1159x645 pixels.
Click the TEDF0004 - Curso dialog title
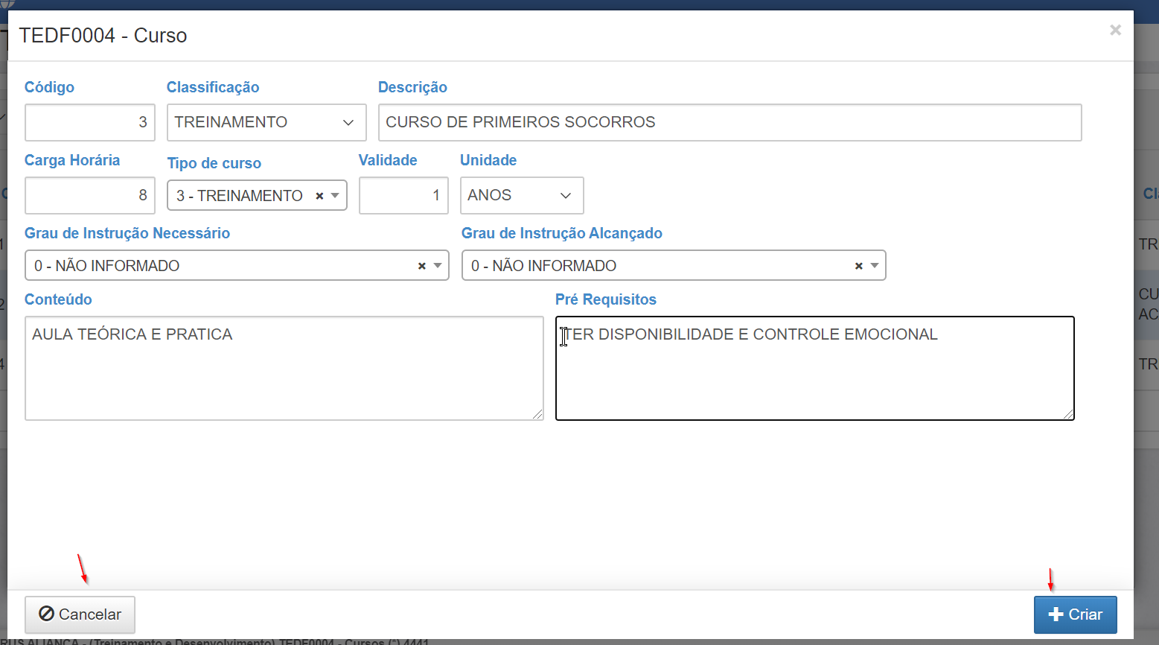[103, 36]
